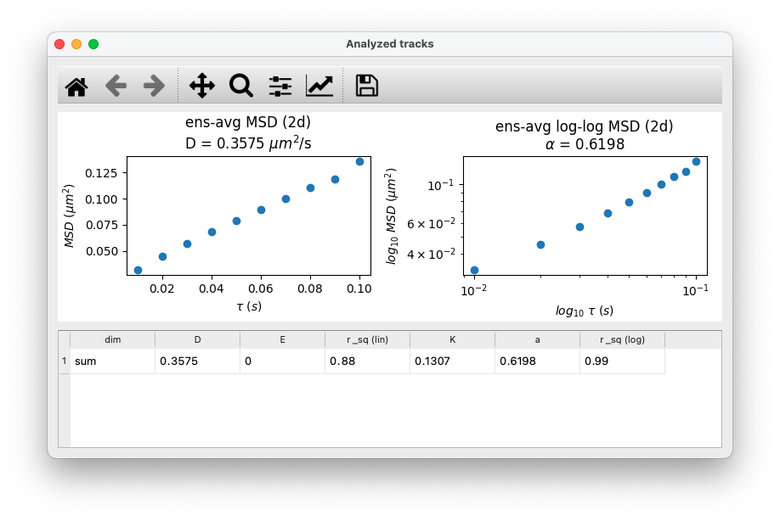Reset the plot view with Home icon
780x521 pixels.
pyautogui.click(x=76, y=86)
